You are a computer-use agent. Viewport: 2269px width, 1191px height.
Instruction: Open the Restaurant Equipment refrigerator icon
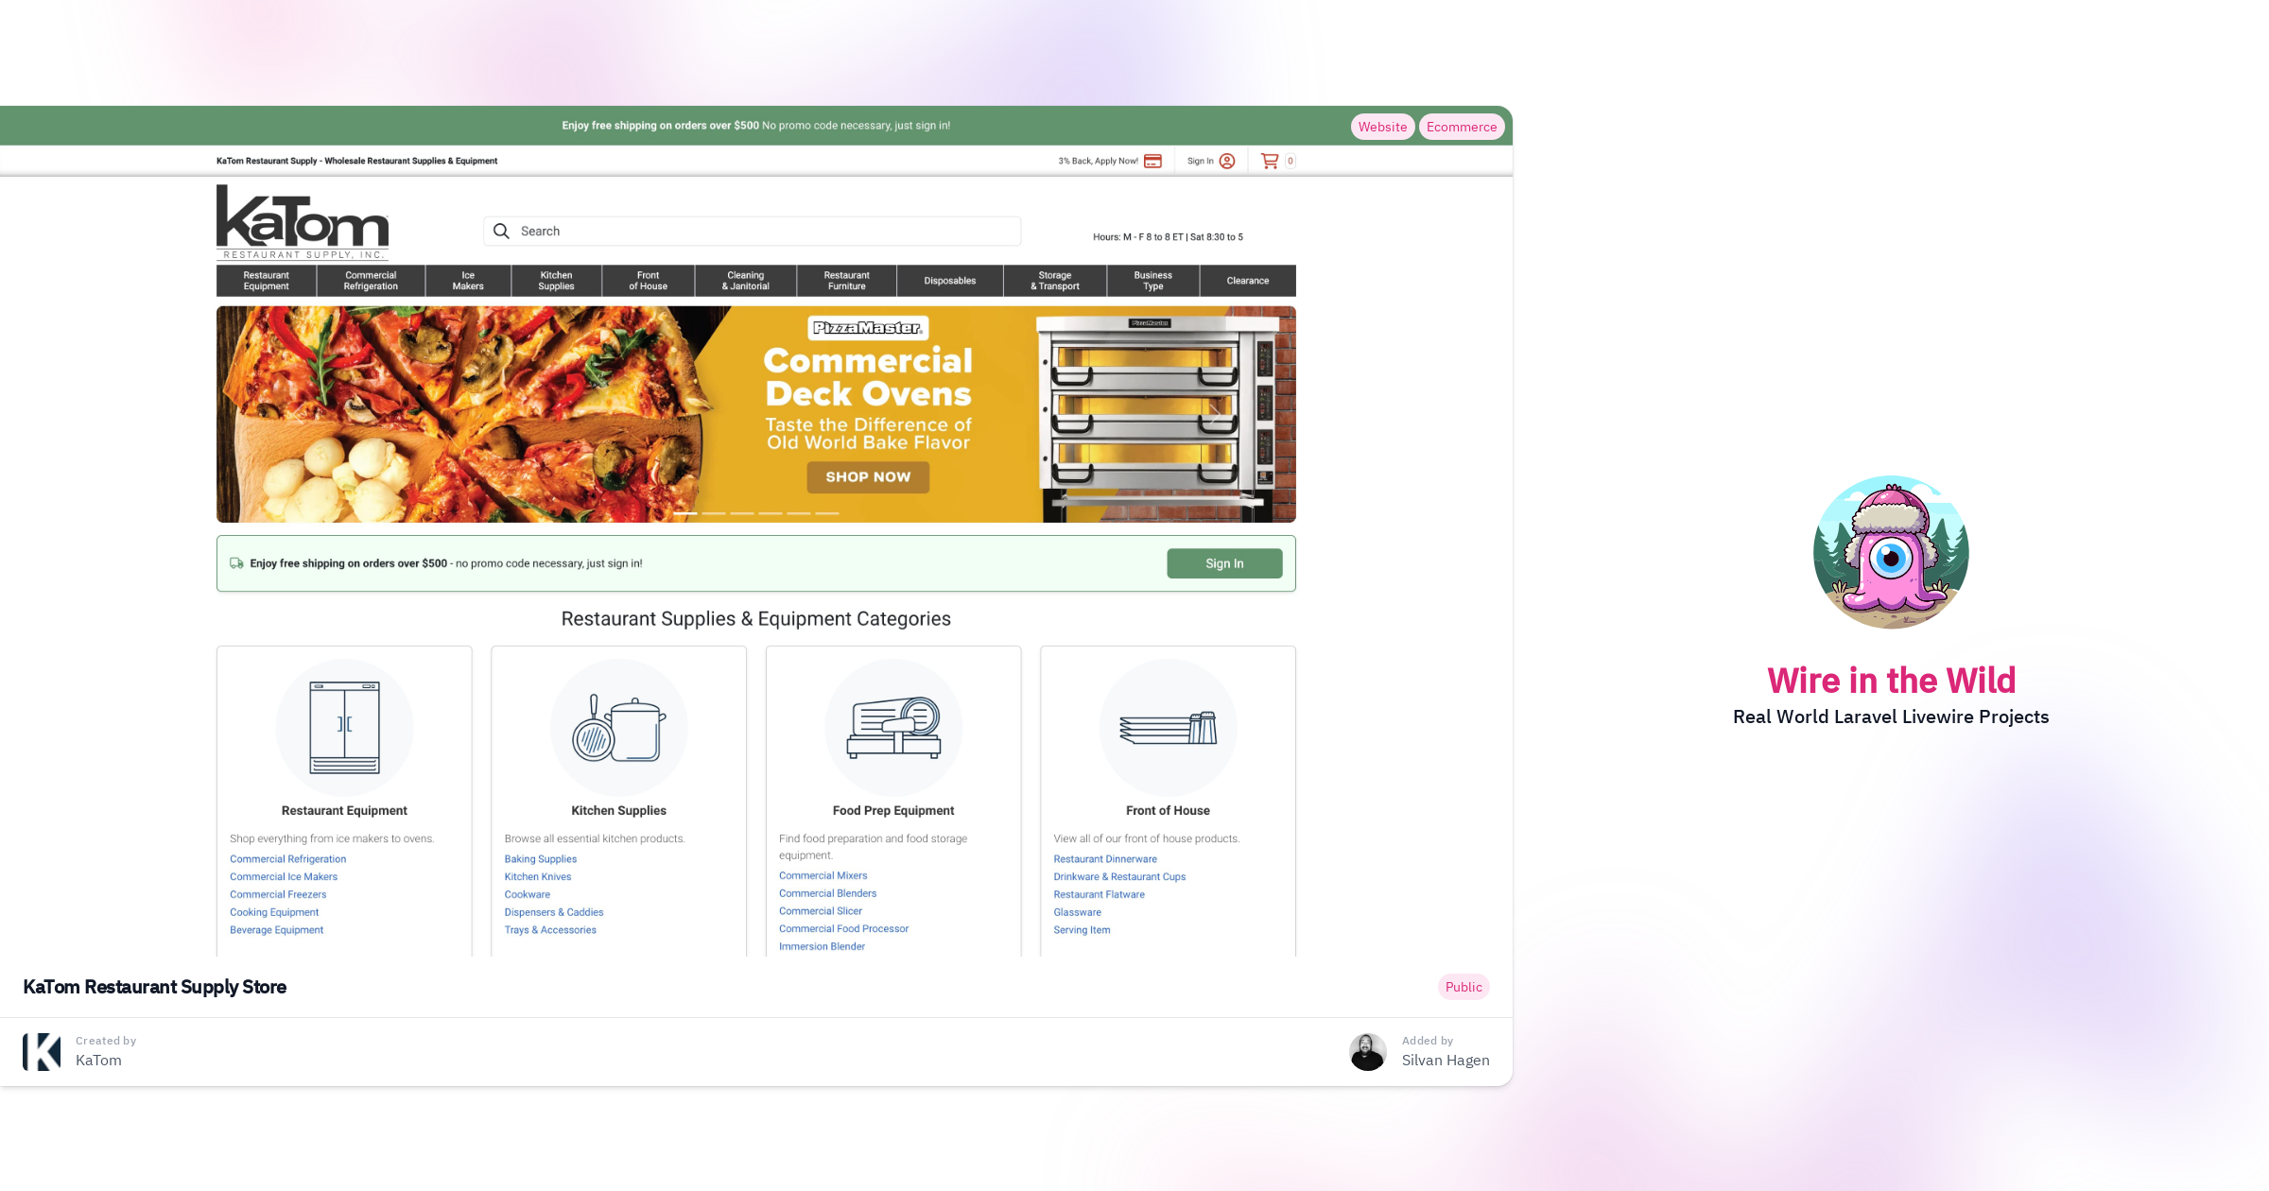coord(344,727)
